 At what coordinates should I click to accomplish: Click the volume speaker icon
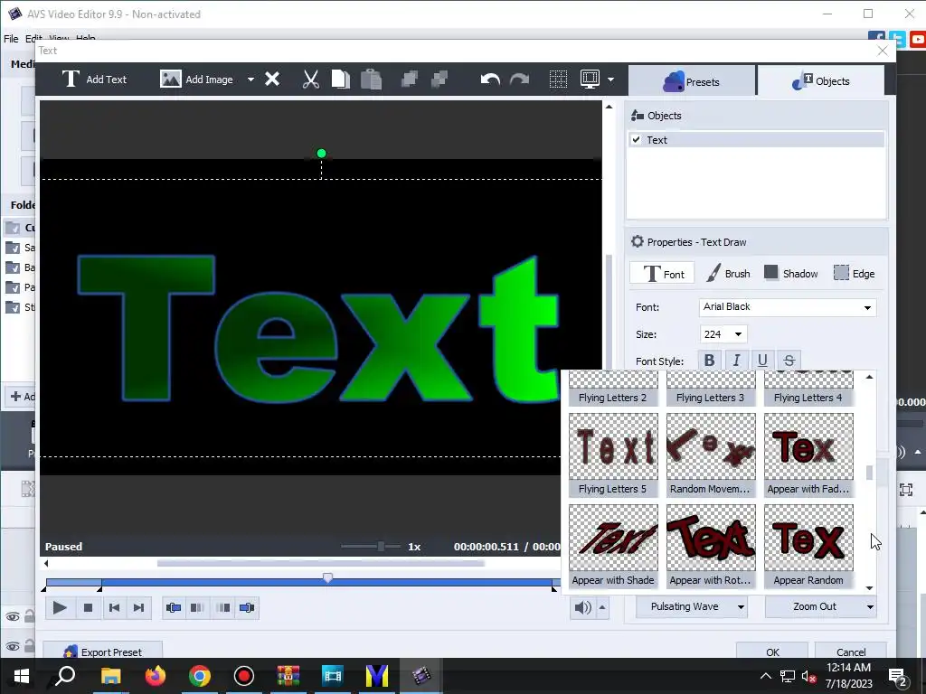[x=582, y=607]
